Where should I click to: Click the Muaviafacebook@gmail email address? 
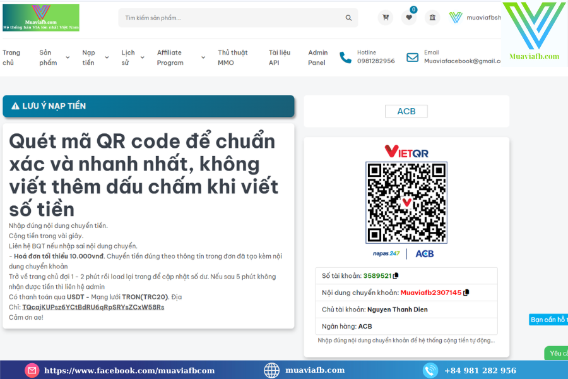(463, 61)
